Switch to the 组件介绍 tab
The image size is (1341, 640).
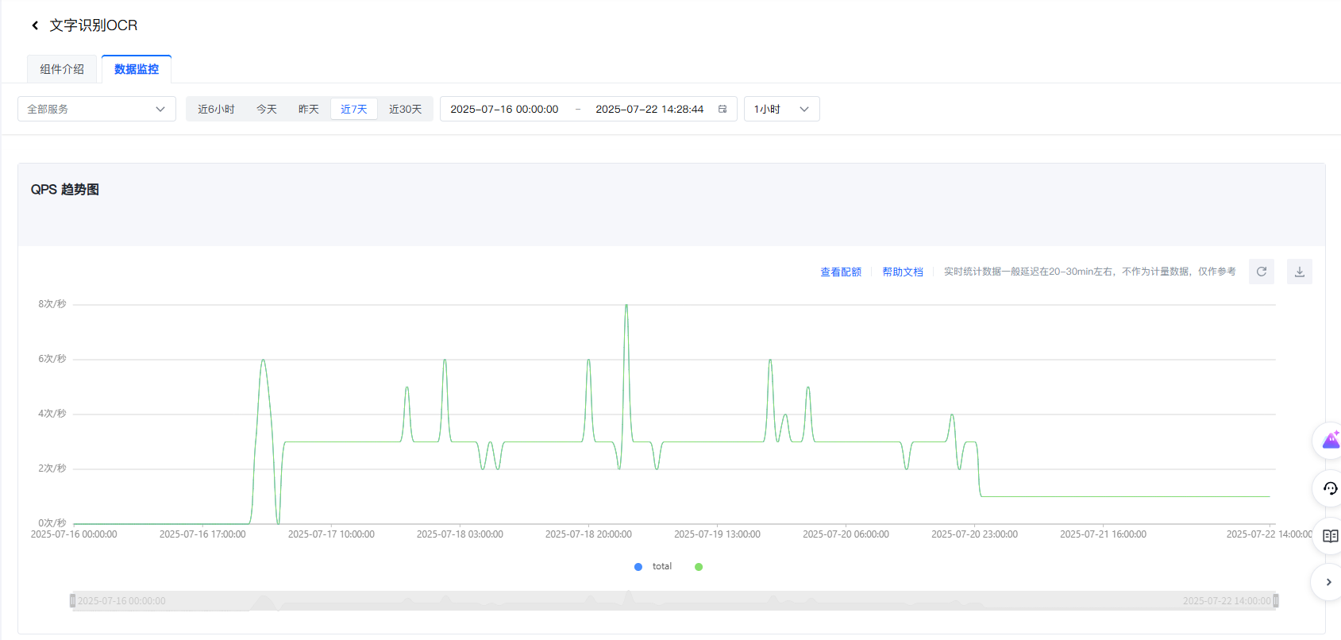[x=62, y=69]
